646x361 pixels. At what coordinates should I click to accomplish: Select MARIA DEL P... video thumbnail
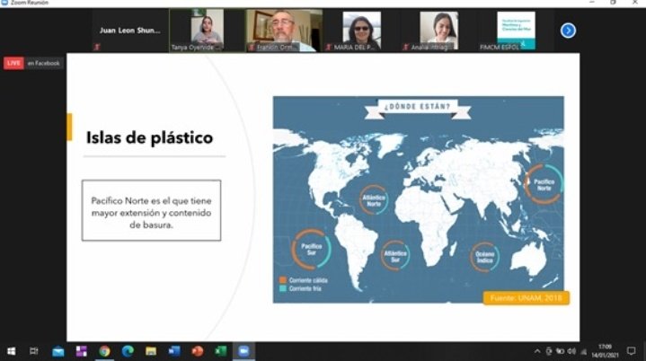361,31
